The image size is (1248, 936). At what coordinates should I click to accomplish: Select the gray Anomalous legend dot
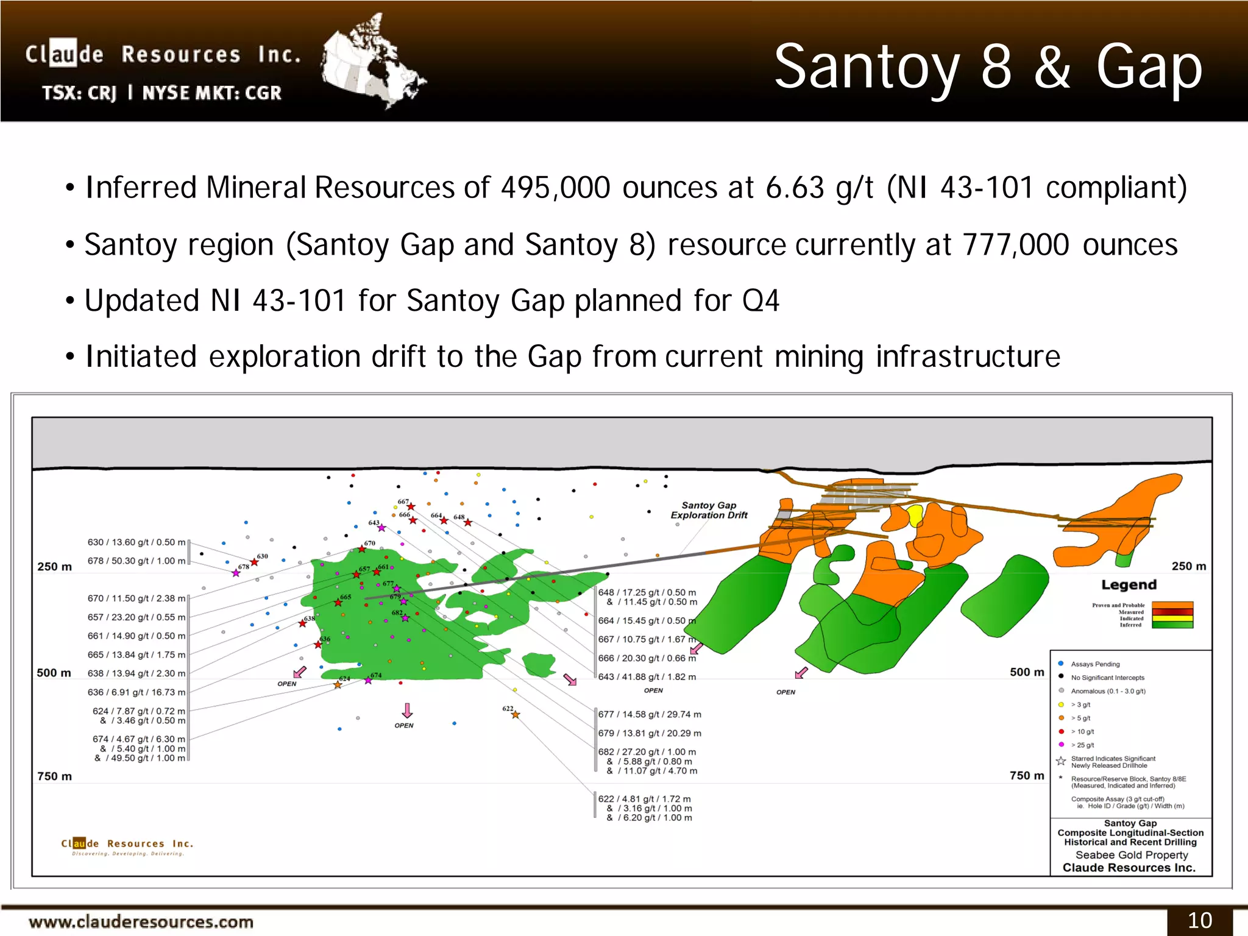coord(1061,690)
